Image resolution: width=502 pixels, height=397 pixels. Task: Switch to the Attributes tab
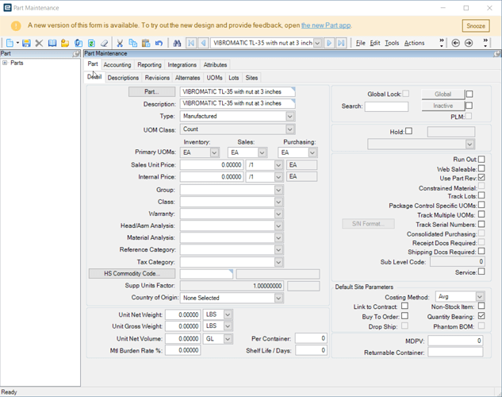215,65
